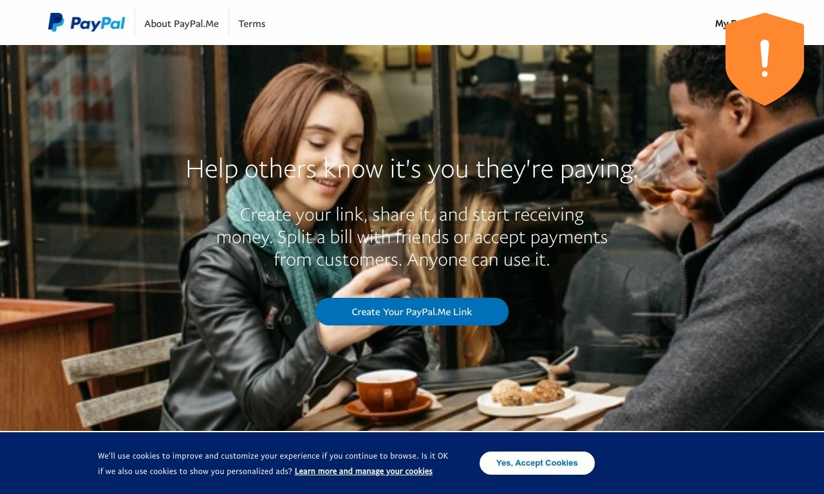Open the About PayPal.Me page
The image size is (824, 494).
point(182,24)
